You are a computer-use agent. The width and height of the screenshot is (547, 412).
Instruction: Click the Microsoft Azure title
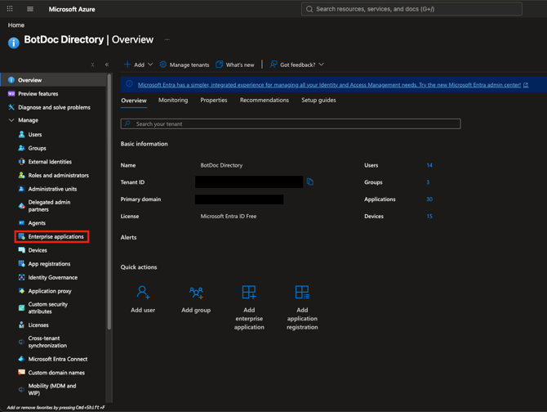point(72,9)
